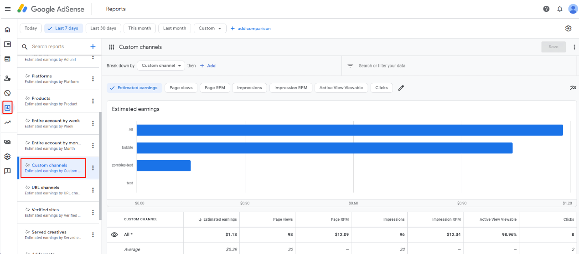The width and height of the screenshot is (579, 254).
Task: Toggle the Page views metric chip
Action: [181, 88]
